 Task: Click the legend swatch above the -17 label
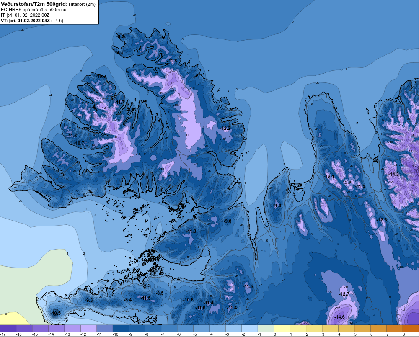(8, 328)
